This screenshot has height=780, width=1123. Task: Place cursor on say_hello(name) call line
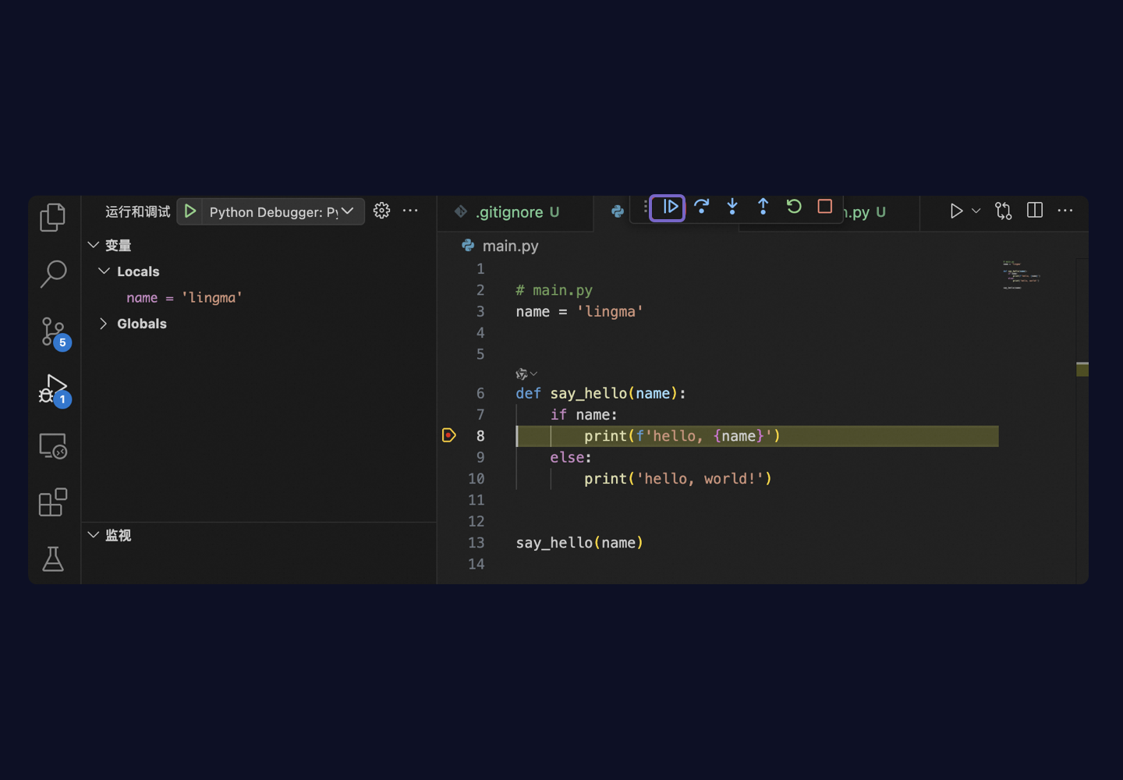pos(579,543)
